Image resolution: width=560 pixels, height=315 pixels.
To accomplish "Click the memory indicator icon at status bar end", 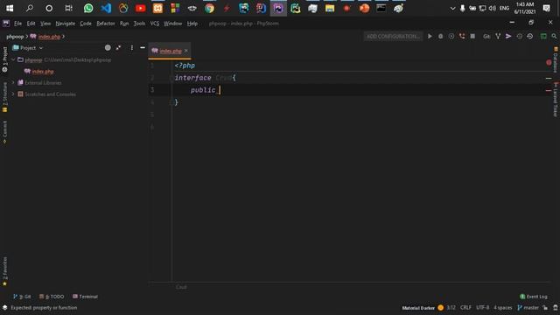I will pyautogui.click(x=556, y=307).
